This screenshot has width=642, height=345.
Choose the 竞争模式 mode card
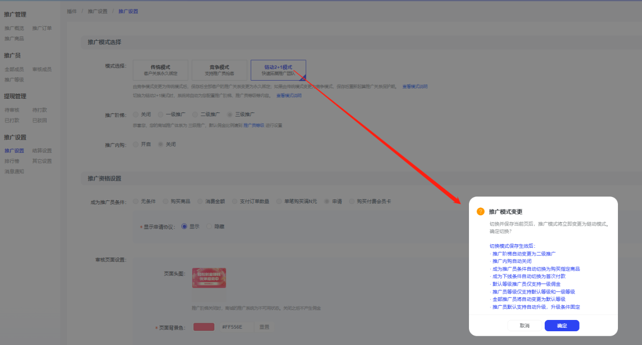pos(219,70)
